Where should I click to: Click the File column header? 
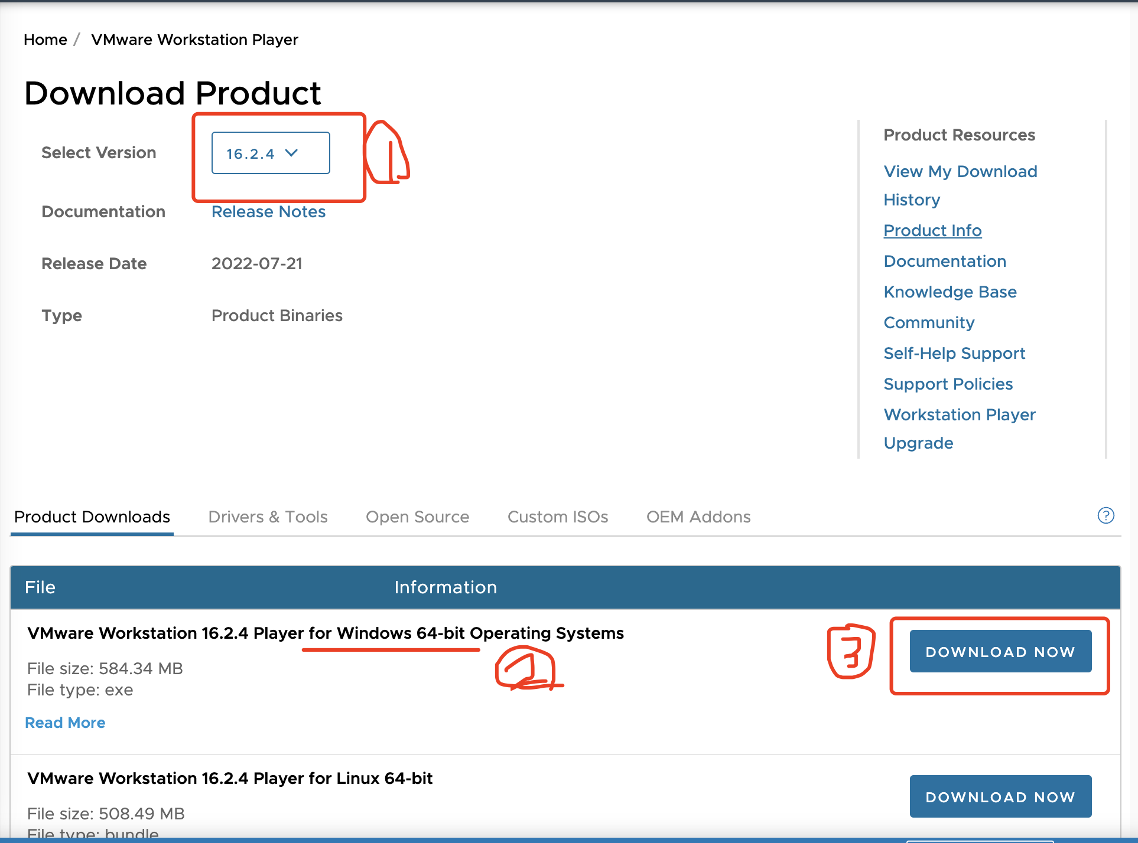point(40,587)
